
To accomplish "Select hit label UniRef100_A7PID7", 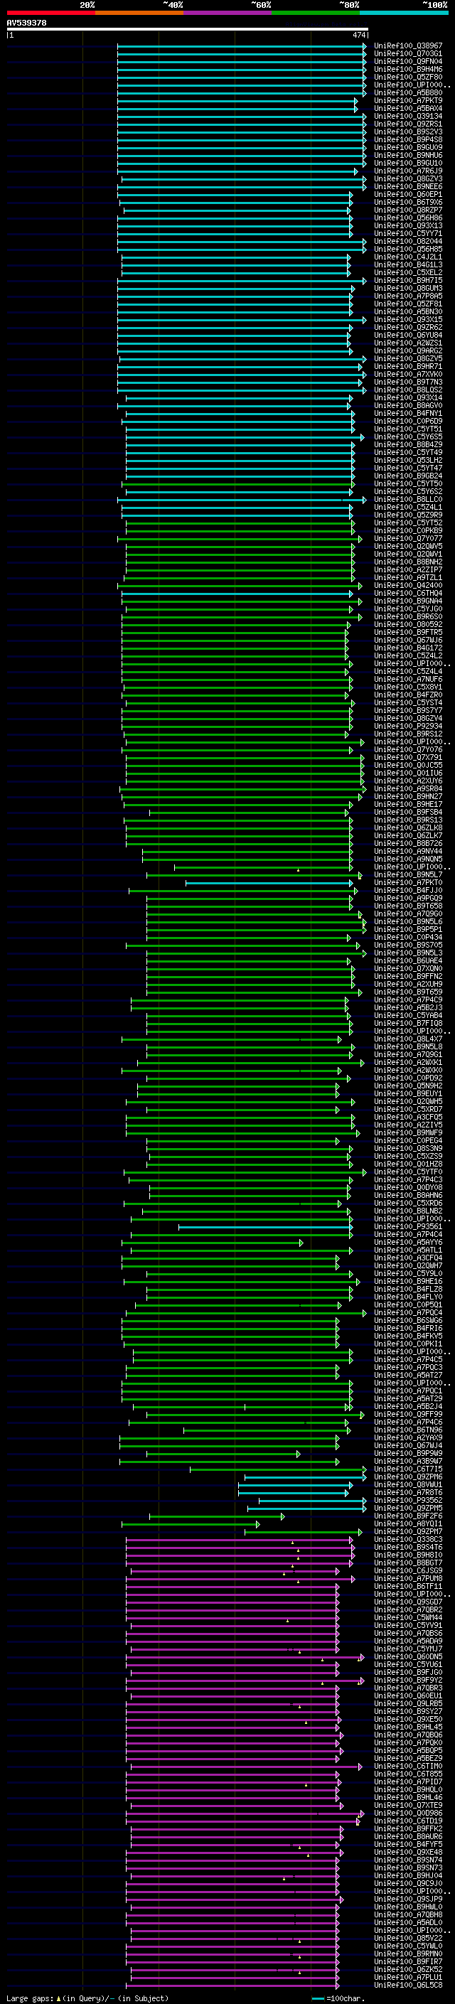I will click(408, 1781).
